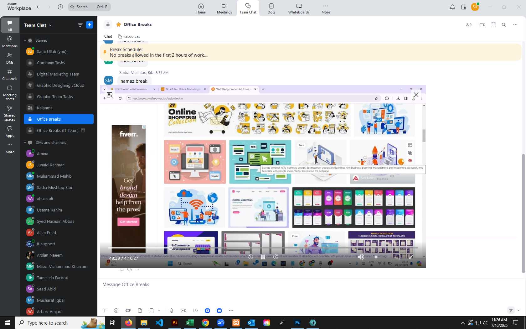Open Digital Marketing Team channel
Screen dimensions: 526x329
point(59,74)
